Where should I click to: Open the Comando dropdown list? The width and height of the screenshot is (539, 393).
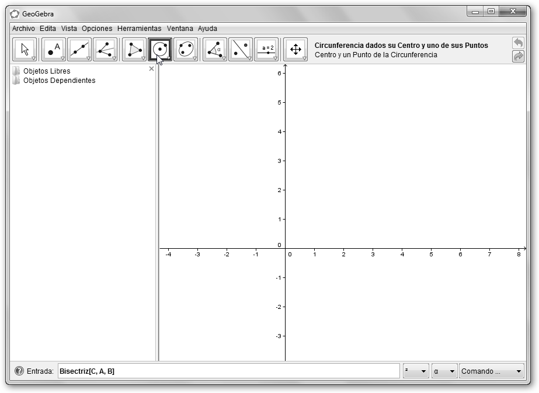click(492, 371)
